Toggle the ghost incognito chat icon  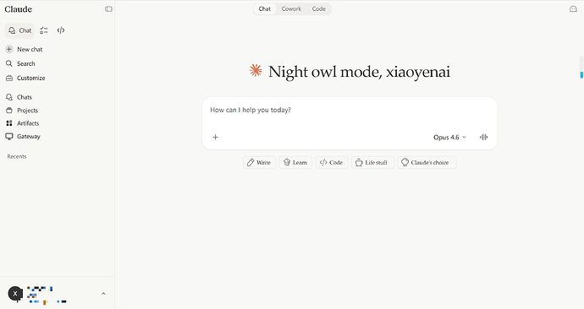(573, 9)
